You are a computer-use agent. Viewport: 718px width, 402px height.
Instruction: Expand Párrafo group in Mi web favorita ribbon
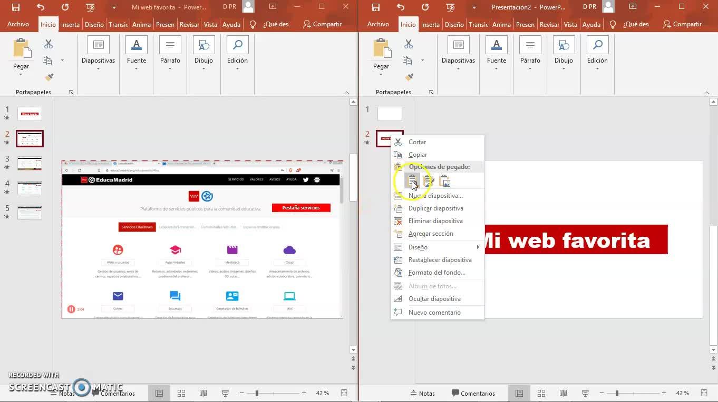(170, 53)
